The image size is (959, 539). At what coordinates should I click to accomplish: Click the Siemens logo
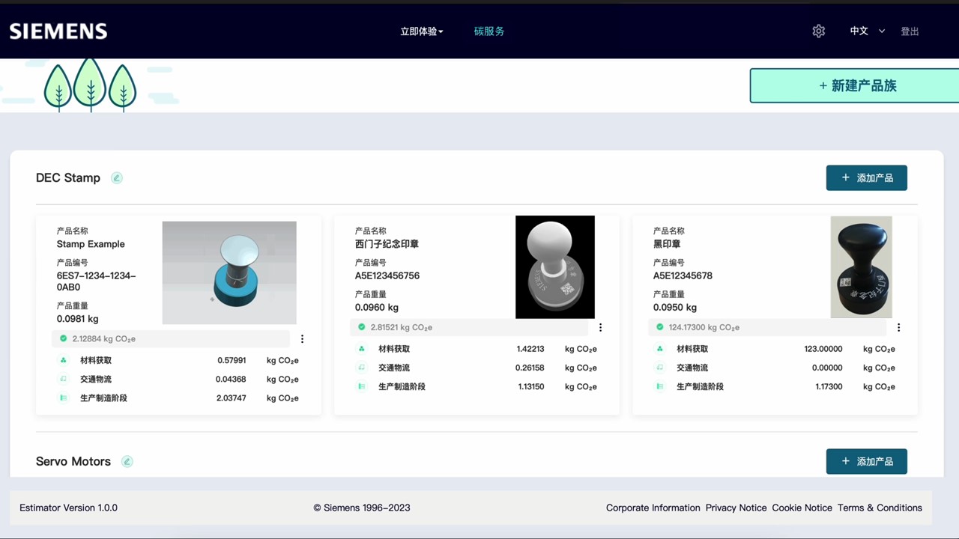(58, 31)
